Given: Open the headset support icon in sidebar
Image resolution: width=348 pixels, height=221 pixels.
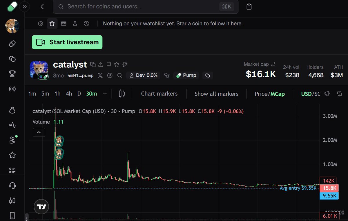Looking at the screenshot, I should tap(12, 186).
